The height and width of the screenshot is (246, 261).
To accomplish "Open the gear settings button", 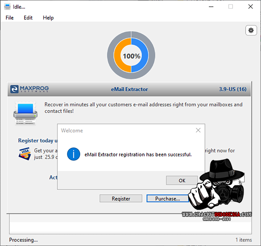I will click(x=251, y=30).
